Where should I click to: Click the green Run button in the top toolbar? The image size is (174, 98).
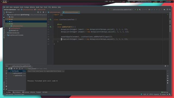135,10
